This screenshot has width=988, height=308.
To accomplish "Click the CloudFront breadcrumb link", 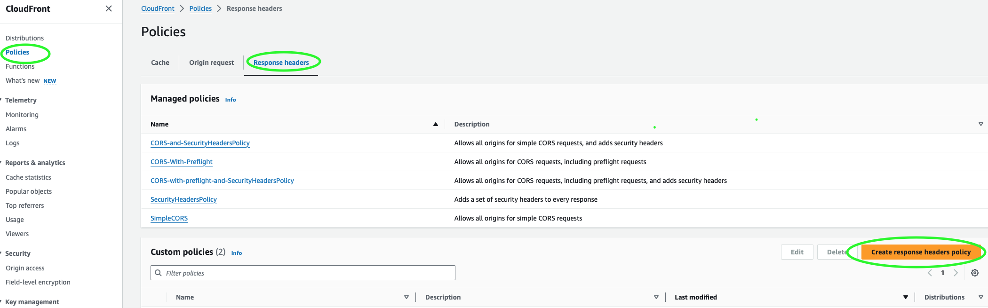I will 158,8.
